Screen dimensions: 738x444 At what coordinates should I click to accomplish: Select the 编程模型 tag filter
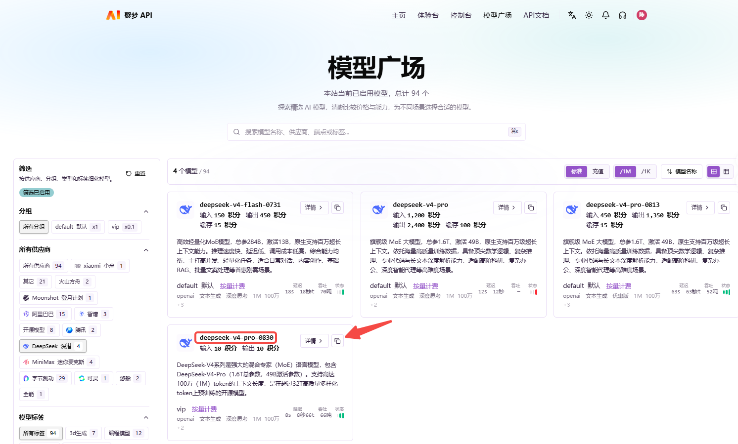[126, 433]
